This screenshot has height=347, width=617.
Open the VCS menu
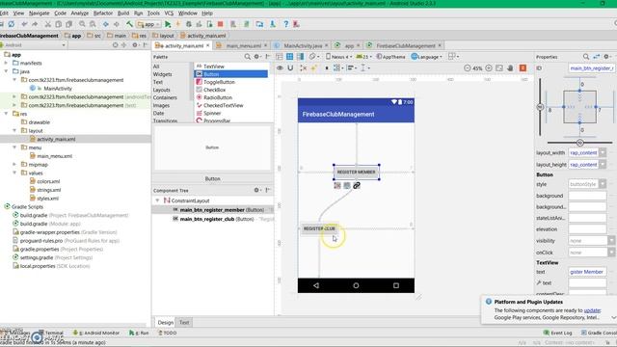point(169,13)
